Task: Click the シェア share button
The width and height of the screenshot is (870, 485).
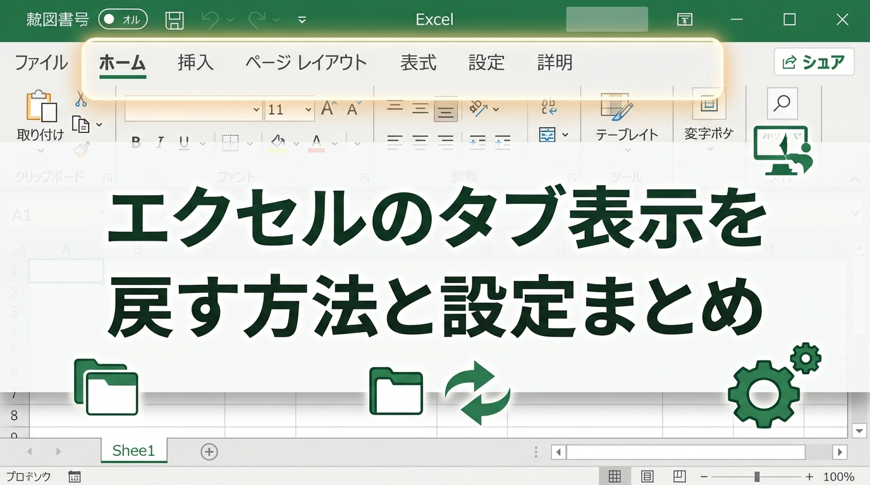Action: (x=814, y=62)
